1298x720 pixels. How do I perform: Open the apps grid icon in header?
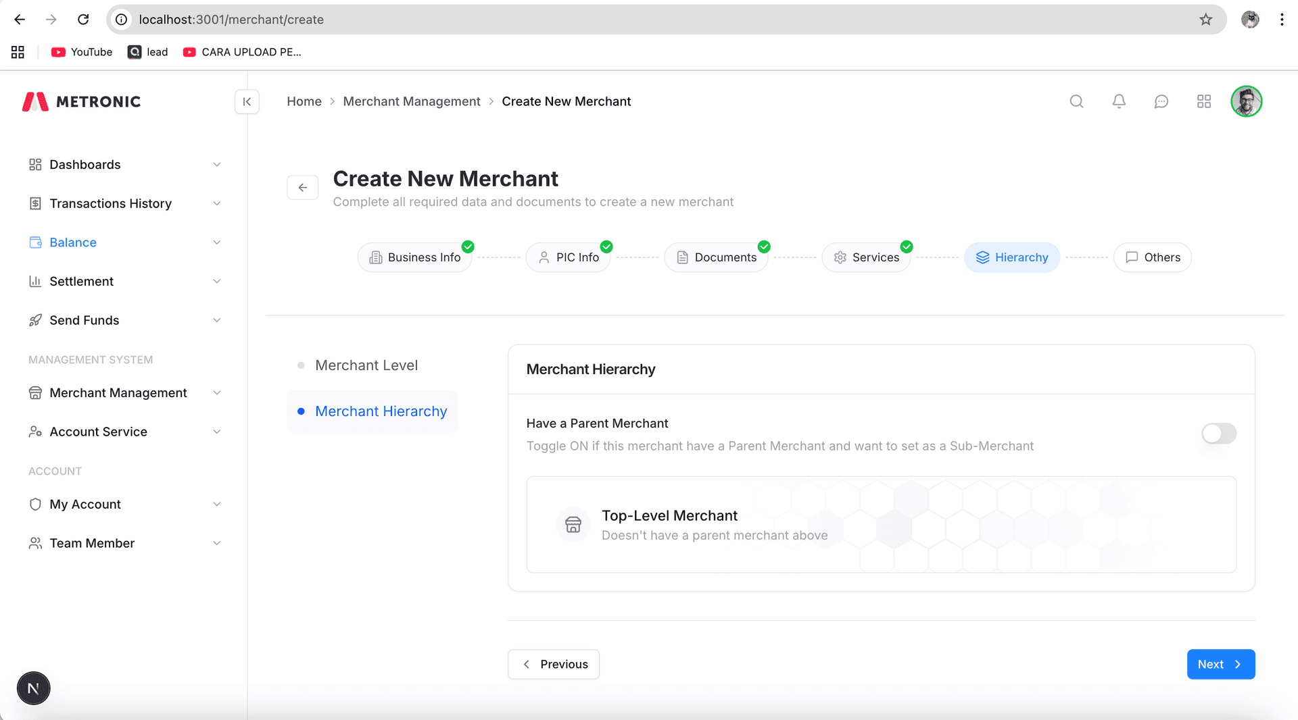[x=1203, y=101]
